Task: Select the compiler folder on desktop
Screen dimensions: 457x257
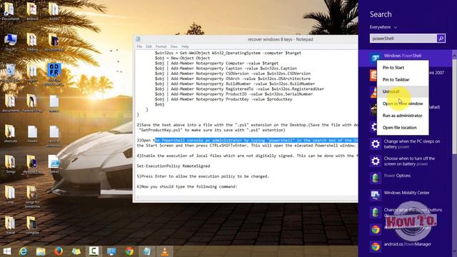Action: [32, 226]
